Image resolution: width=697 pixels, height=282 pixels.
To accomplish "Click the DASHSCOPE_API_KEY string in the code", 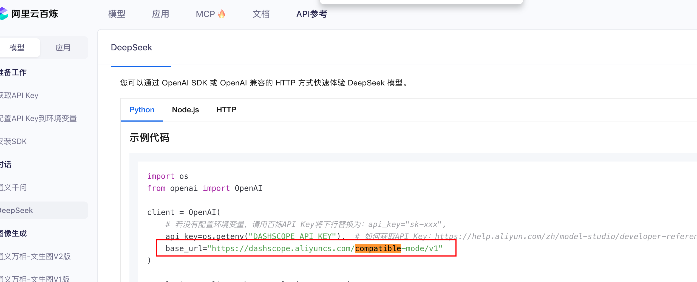I will pos(292,236).
